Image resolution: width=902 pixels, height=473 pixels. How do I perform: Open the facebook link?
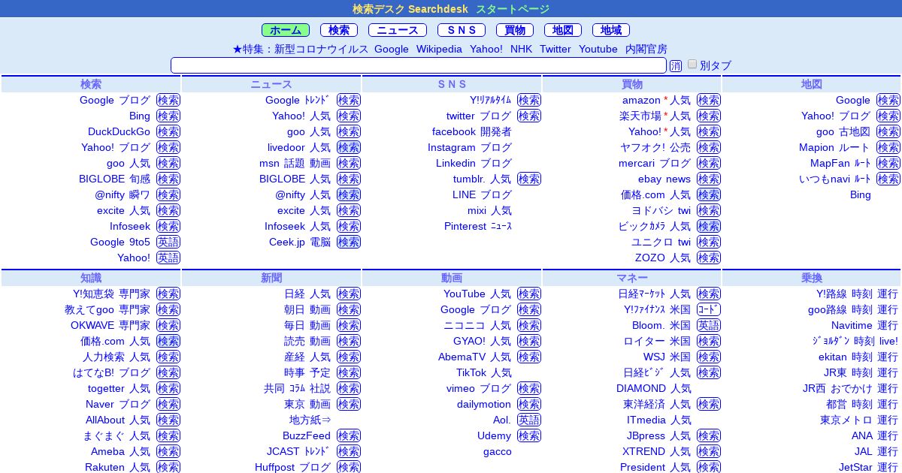(453, 131)
